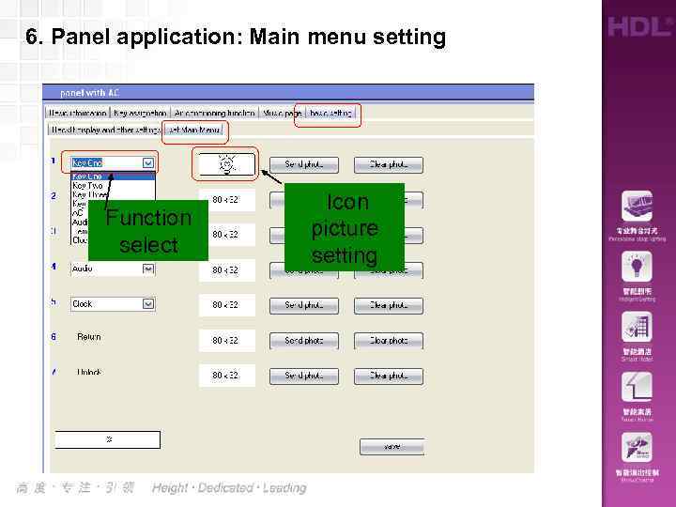
Task: Open the bottom purple swirl icon in sidebar
Action: coord(637,448)
